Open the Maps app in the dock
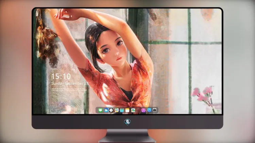This screenshot has width=255, height=143. coord(116,110)
